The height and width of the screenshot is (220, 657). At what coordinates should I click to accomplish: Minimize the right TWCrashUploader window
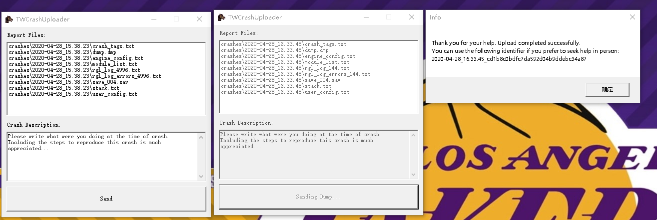point(366,17)
